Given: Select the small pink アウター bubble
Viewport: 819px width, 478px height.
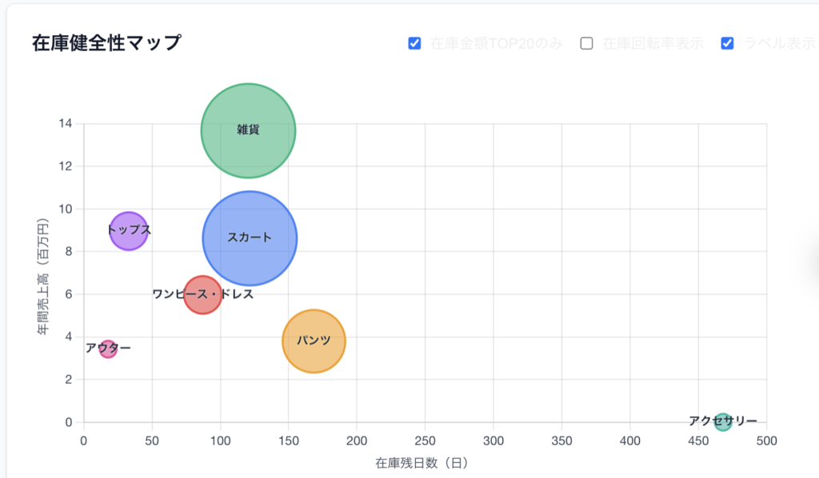Looking at the screenshot, I should tap(108, 349).
